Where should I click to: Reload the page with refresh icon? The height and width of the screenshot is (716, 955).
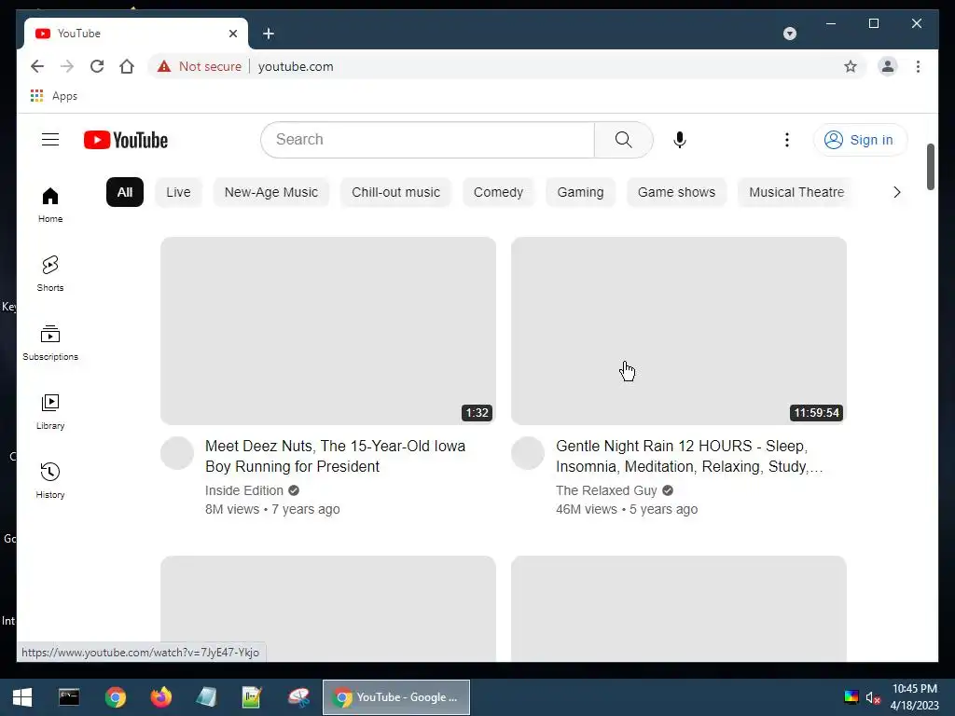[x=97, y=66]
